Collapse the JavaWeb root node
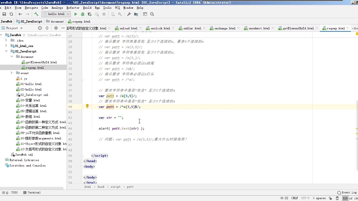The width and height of the screenshot is (358, 201). point(2,35)
